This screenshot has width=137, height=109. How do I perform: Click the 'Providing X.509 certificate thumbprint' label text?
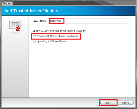57,36
